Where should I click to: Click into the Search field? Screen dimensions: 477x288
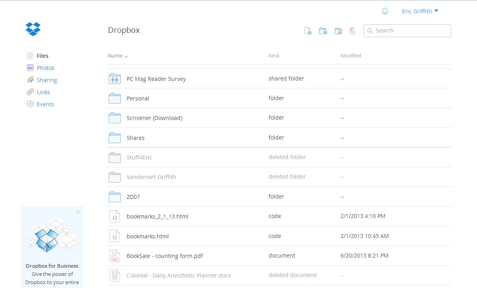(x=407, y=30)
